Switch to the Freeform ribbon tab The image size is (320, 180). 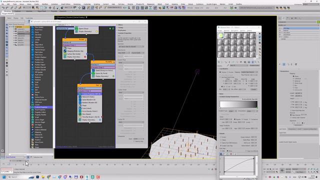click(17, 11)
